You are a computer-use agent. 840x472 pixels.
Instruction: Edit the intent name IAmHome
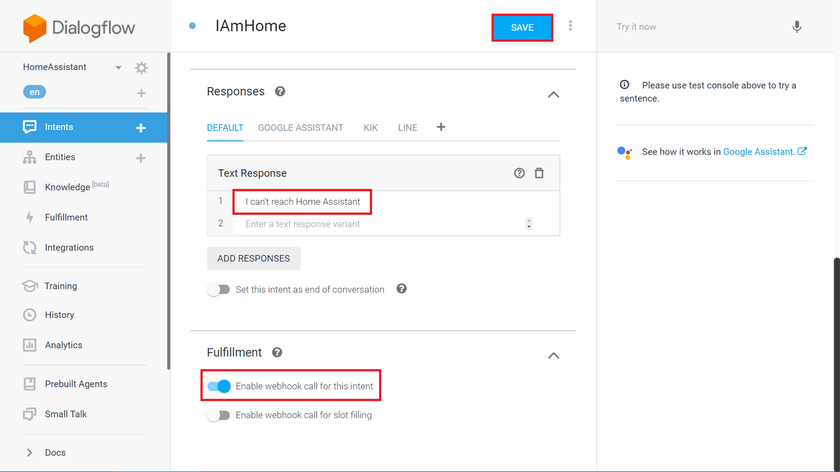(x=251, y=26)
